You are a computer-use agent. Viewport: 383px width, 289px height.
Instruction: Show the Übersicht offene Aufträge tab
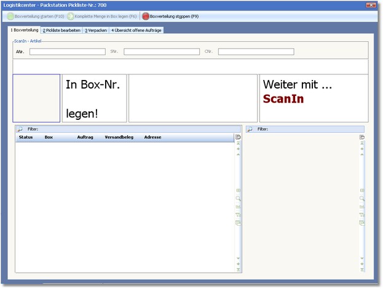tap(136, 30)
